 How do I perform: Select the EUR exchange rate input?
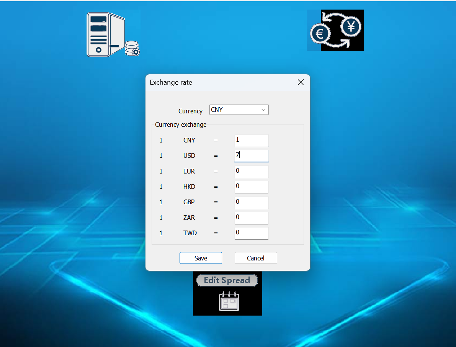tap(251, 171)
